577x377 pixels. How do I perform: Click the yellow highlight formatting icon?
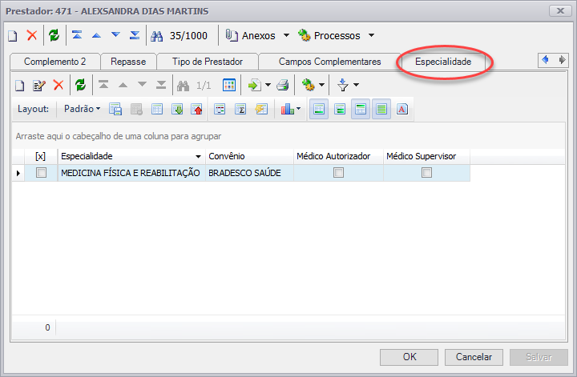pos(261,109)
